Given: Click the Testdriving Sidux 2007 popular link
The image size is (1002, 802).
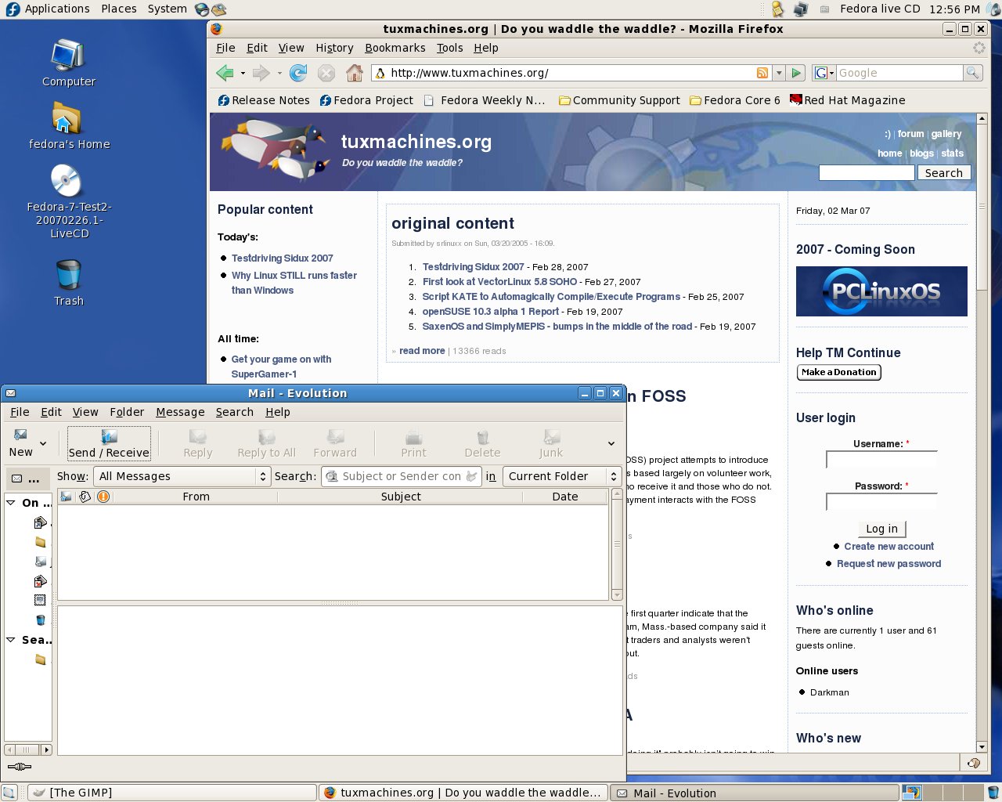Looking at the screenshot, I should [x=282, y=258].
